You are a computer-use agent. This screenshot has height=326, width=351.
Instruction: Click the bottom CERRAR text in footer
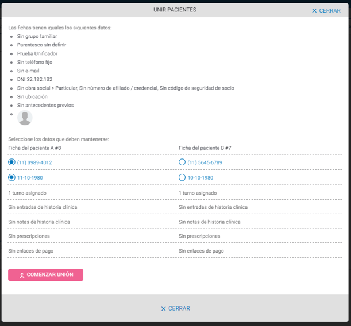(x=179, y=309)
